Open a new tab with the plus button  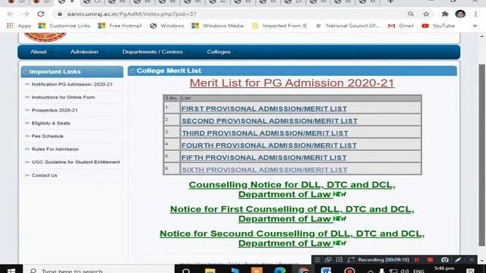click(x=390, y=2)
